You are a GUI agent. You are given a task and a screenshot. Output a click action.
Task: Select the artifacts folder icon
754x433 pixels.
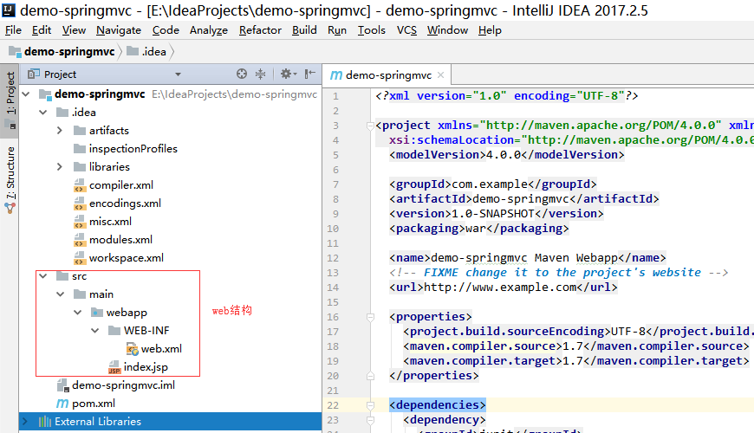(80, 130)
